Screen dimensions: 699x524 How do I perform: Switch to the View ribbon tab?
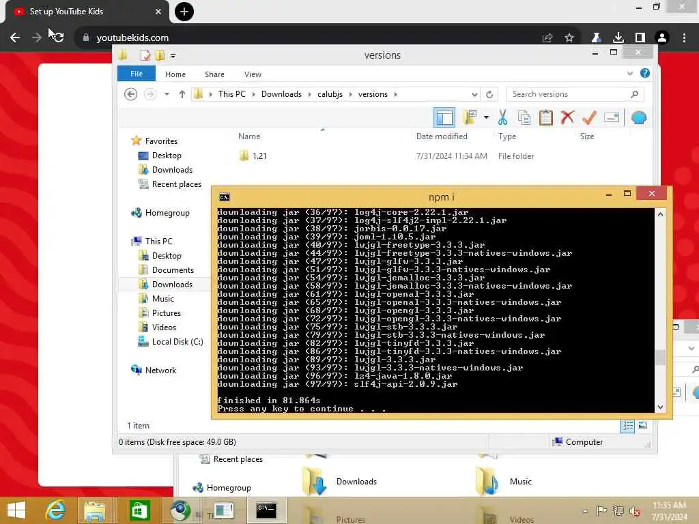(x=253, y=74)
